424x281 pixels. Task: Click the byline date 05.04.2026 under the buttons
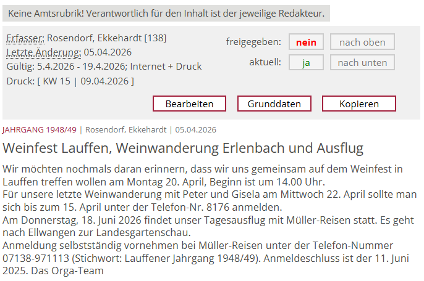(196, 129)
